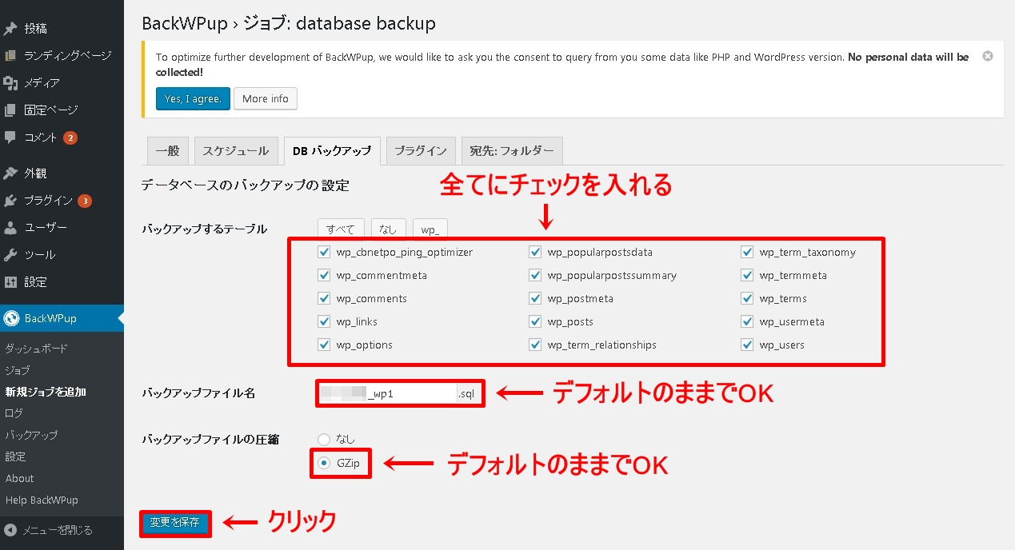Toggle the wp_usermeta checkbox
This screenshot has height=550, width=1015.
point(747,321)
